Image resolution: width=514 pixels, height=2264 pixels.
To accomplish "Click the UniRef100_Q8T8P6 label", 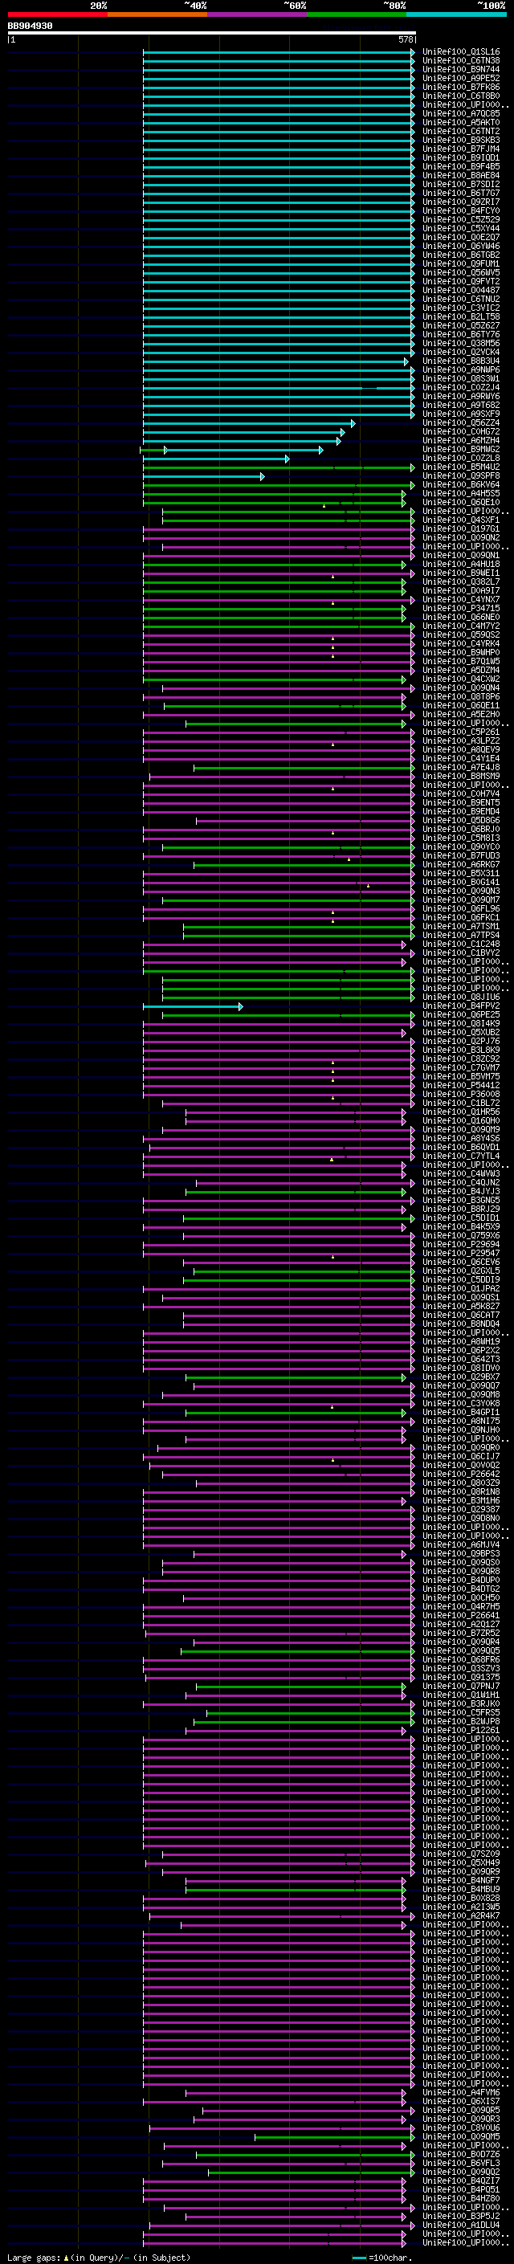I will pyautogui.click(x=461, y=697).
